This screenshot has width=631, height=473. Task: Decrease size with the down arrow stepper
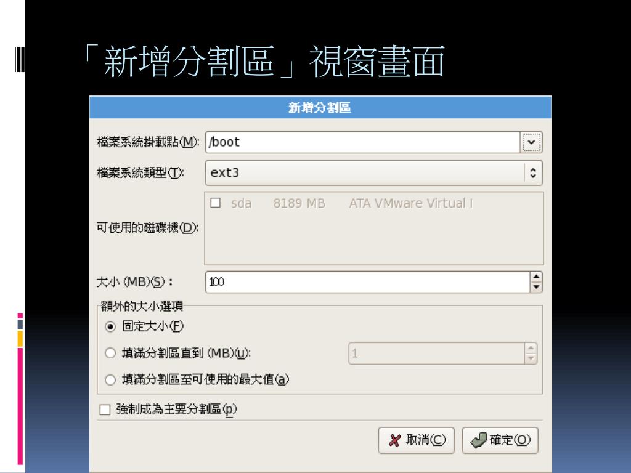536,287
